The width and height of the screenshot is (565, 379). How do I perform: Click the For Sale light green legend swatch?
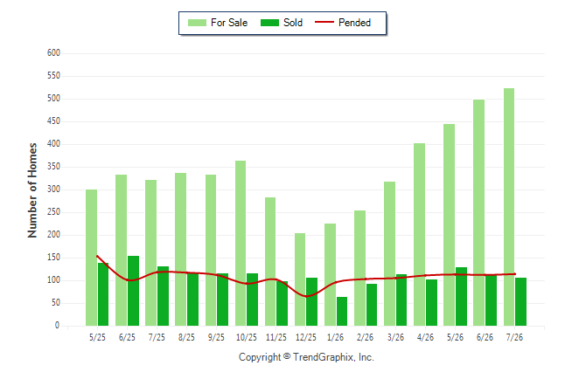197,23
